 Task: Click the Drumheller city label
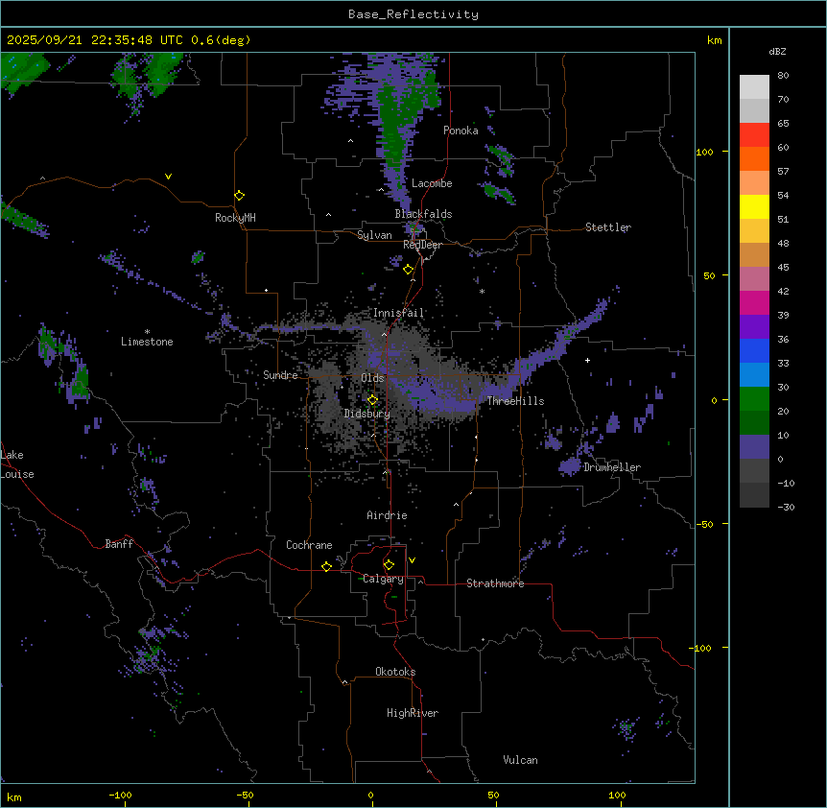coord(611,467)
